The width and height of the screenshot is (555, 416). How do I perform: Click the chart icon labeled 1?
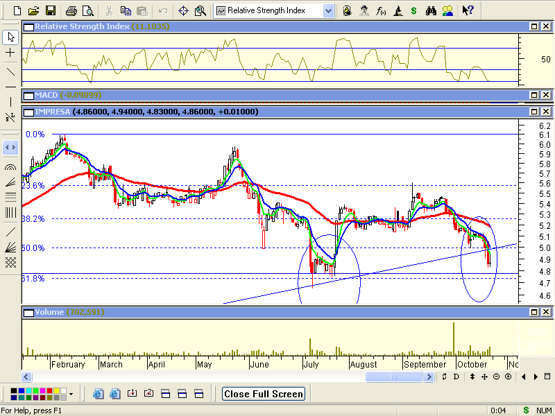click(x=132, y=394)
